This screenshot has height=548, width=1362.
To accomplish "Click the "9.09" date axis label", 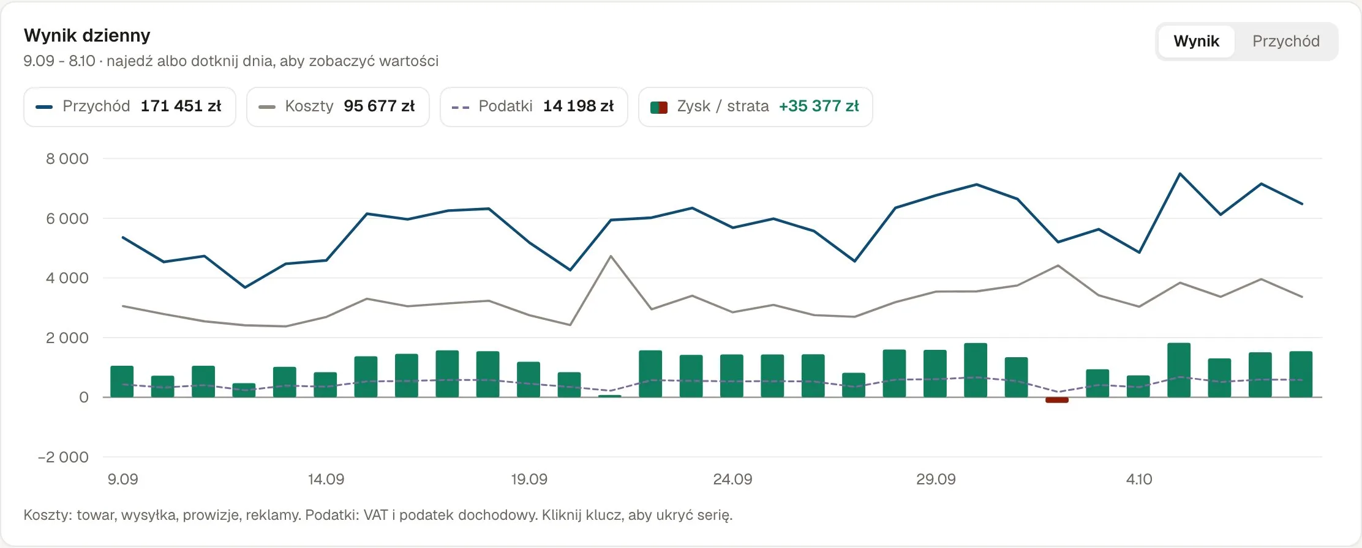I will coord(122,479).
